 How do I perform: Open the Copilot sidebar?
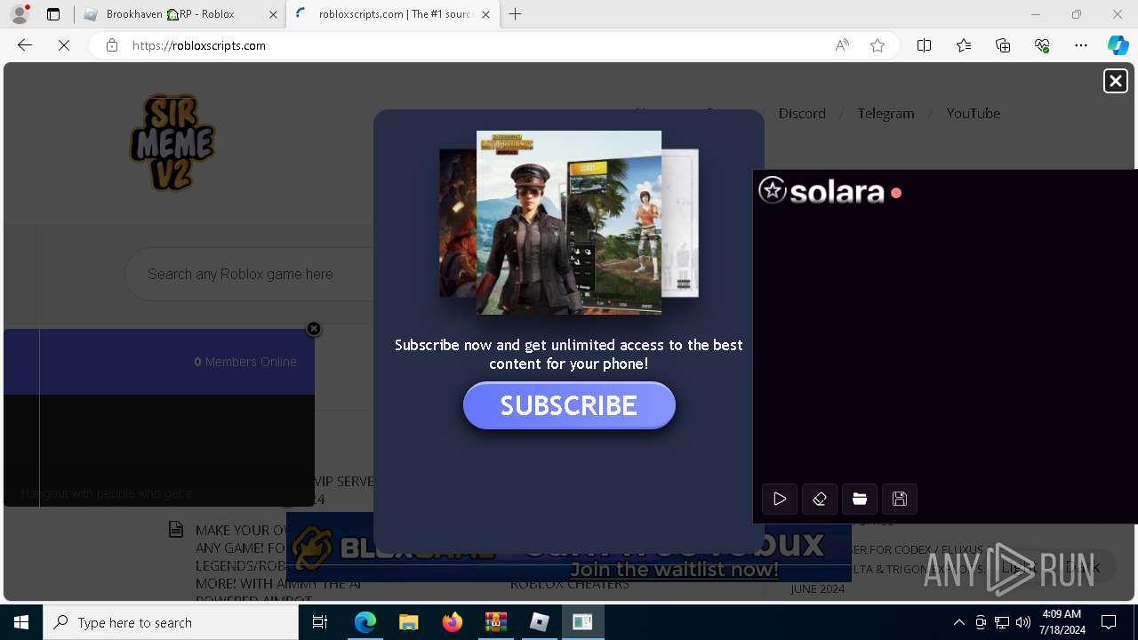coord(1118,45)
